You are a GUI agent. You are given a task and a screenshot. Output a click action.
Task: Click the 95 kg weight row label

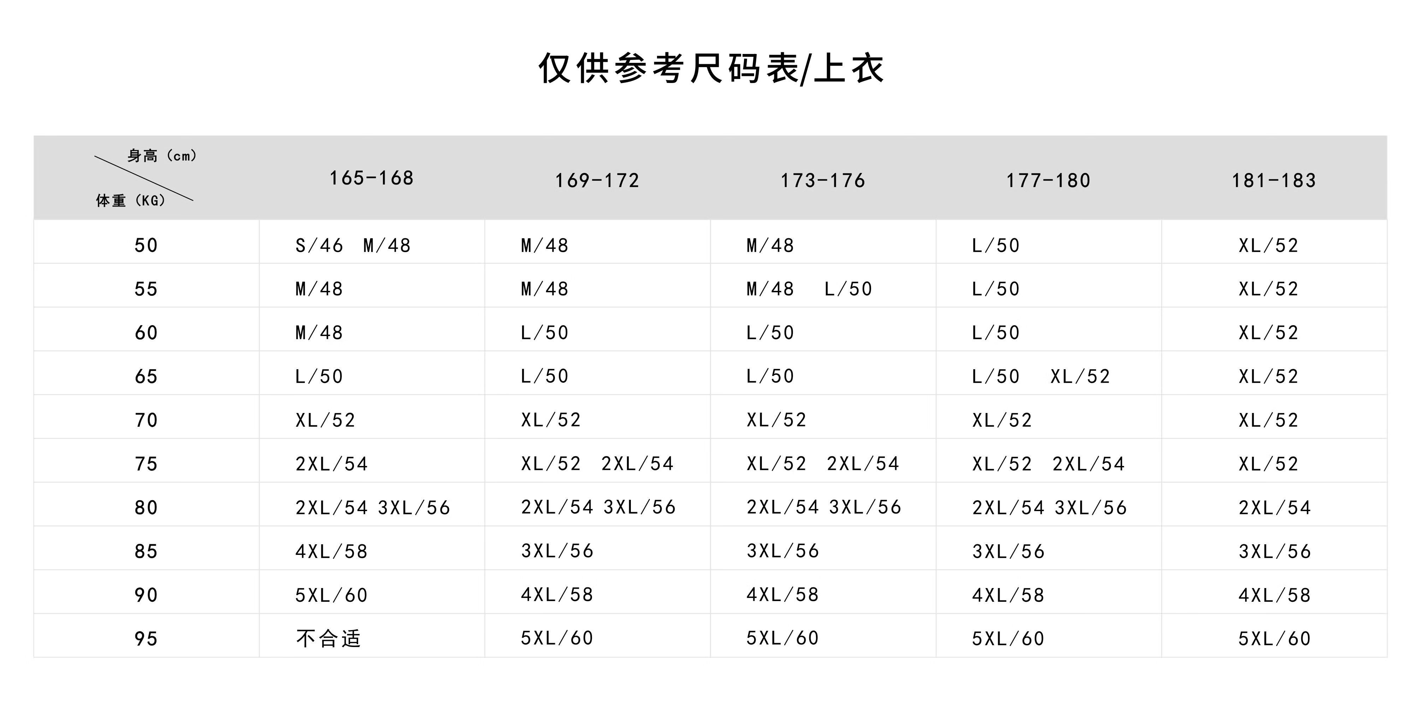(x=146, y=639)
